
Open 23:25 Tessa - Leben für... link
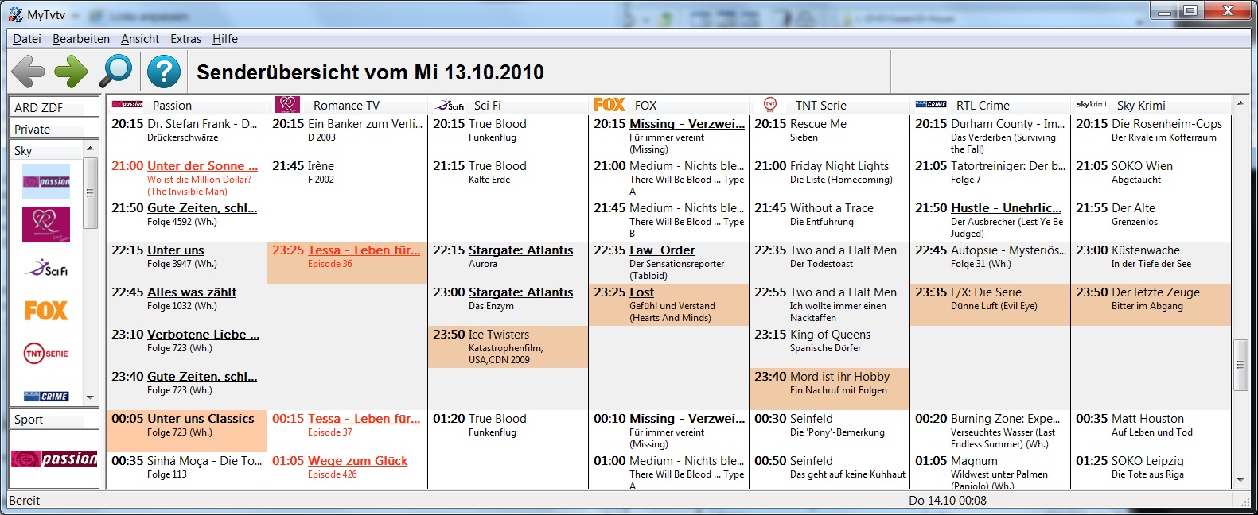pyautogui.click(x=364, y=250)
